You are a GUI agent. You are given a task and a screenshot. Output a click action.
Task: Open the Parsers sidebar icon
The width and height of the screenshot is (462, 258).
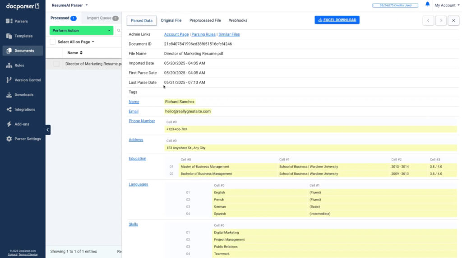pyautogui.click(x=9, y=21)
